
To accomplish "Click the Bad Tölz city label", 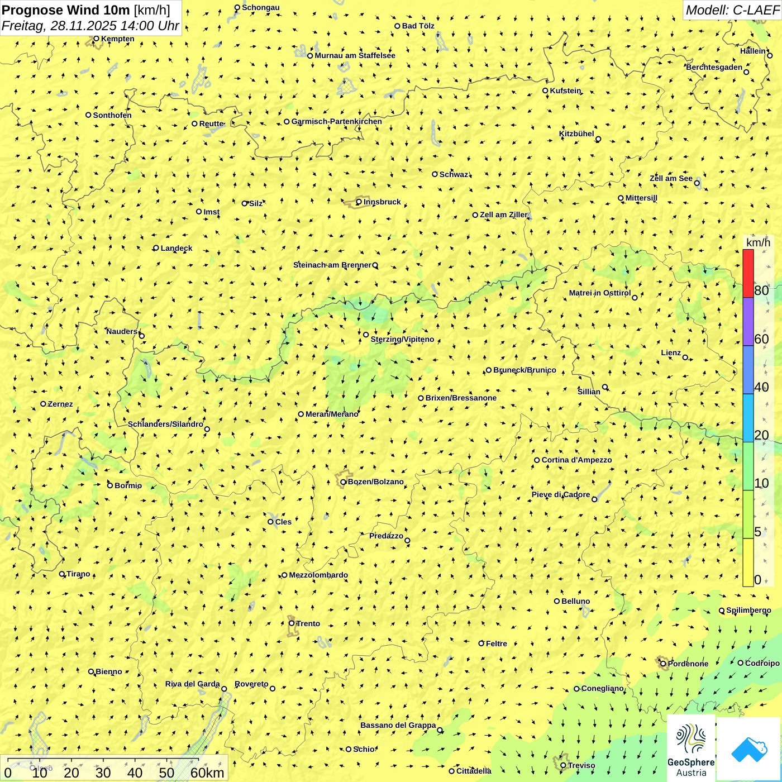I will point(418,26).
